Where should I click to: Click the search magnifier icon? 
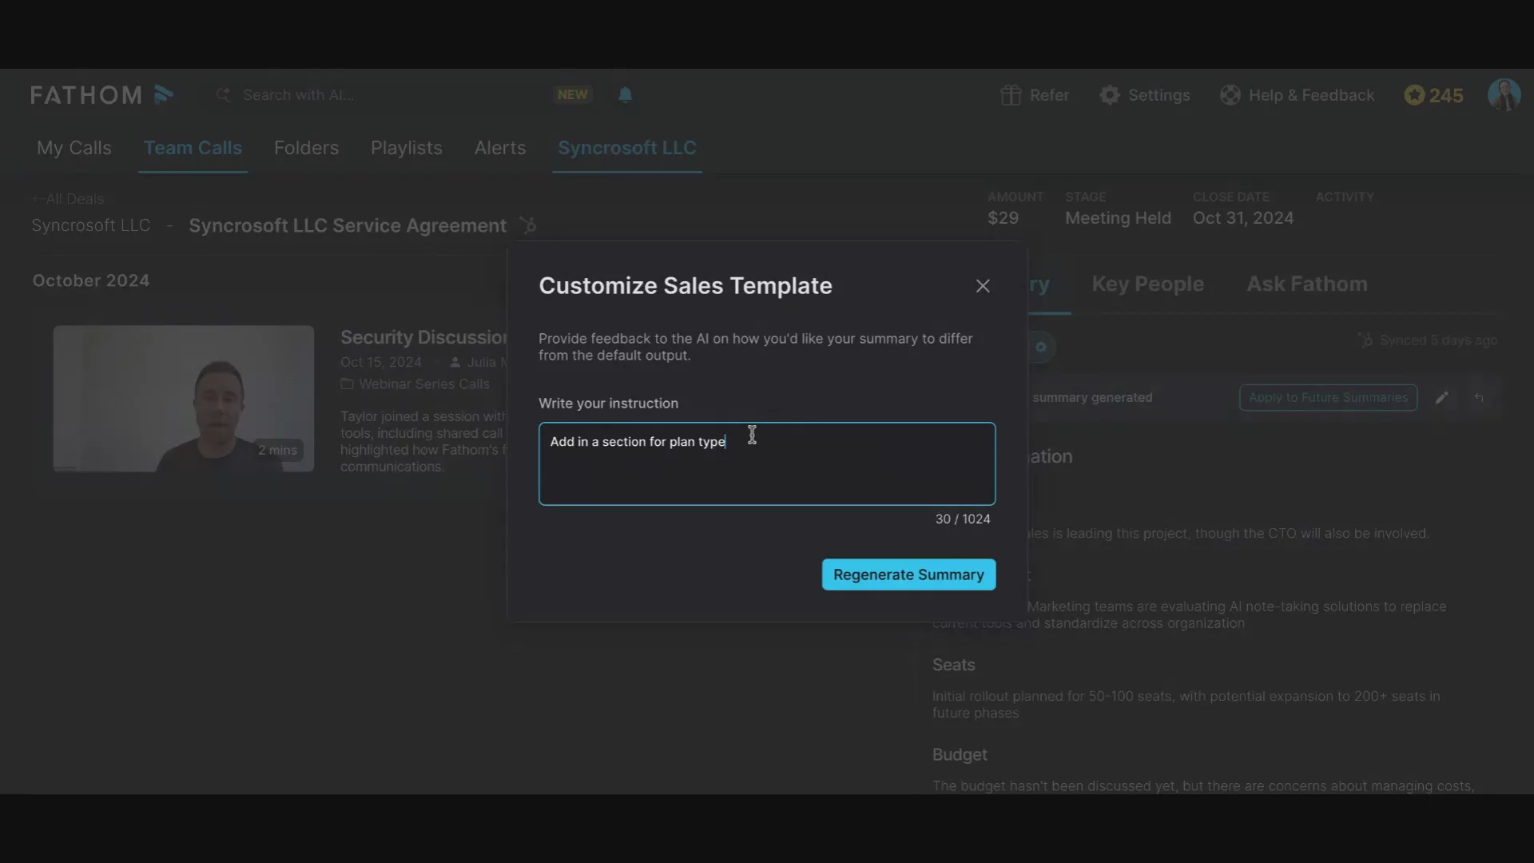click(223, 95)
